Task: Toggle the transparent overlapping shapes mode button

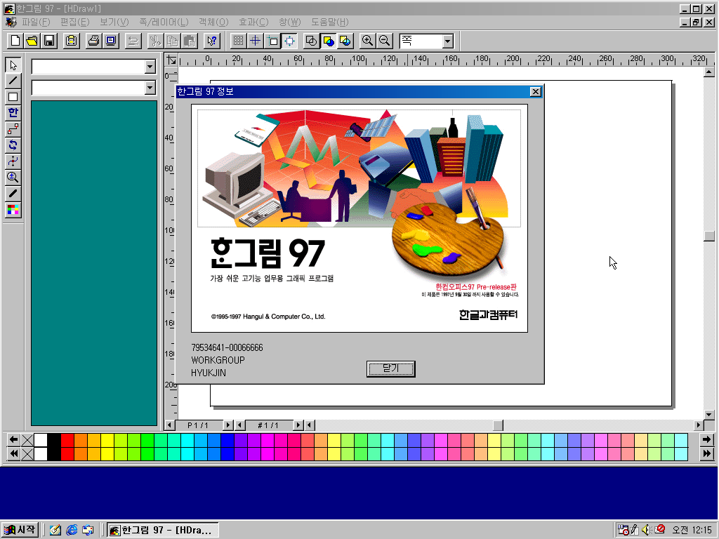Action: 345,41
